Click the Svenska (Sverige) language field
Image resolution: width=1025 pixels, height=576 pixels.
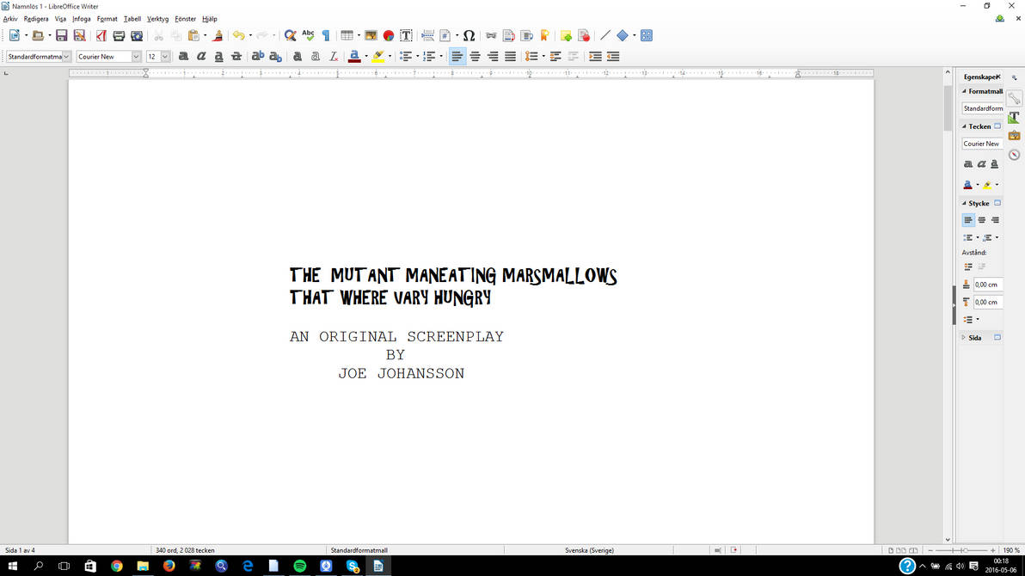pyautogui.click(x=589, y=550)
